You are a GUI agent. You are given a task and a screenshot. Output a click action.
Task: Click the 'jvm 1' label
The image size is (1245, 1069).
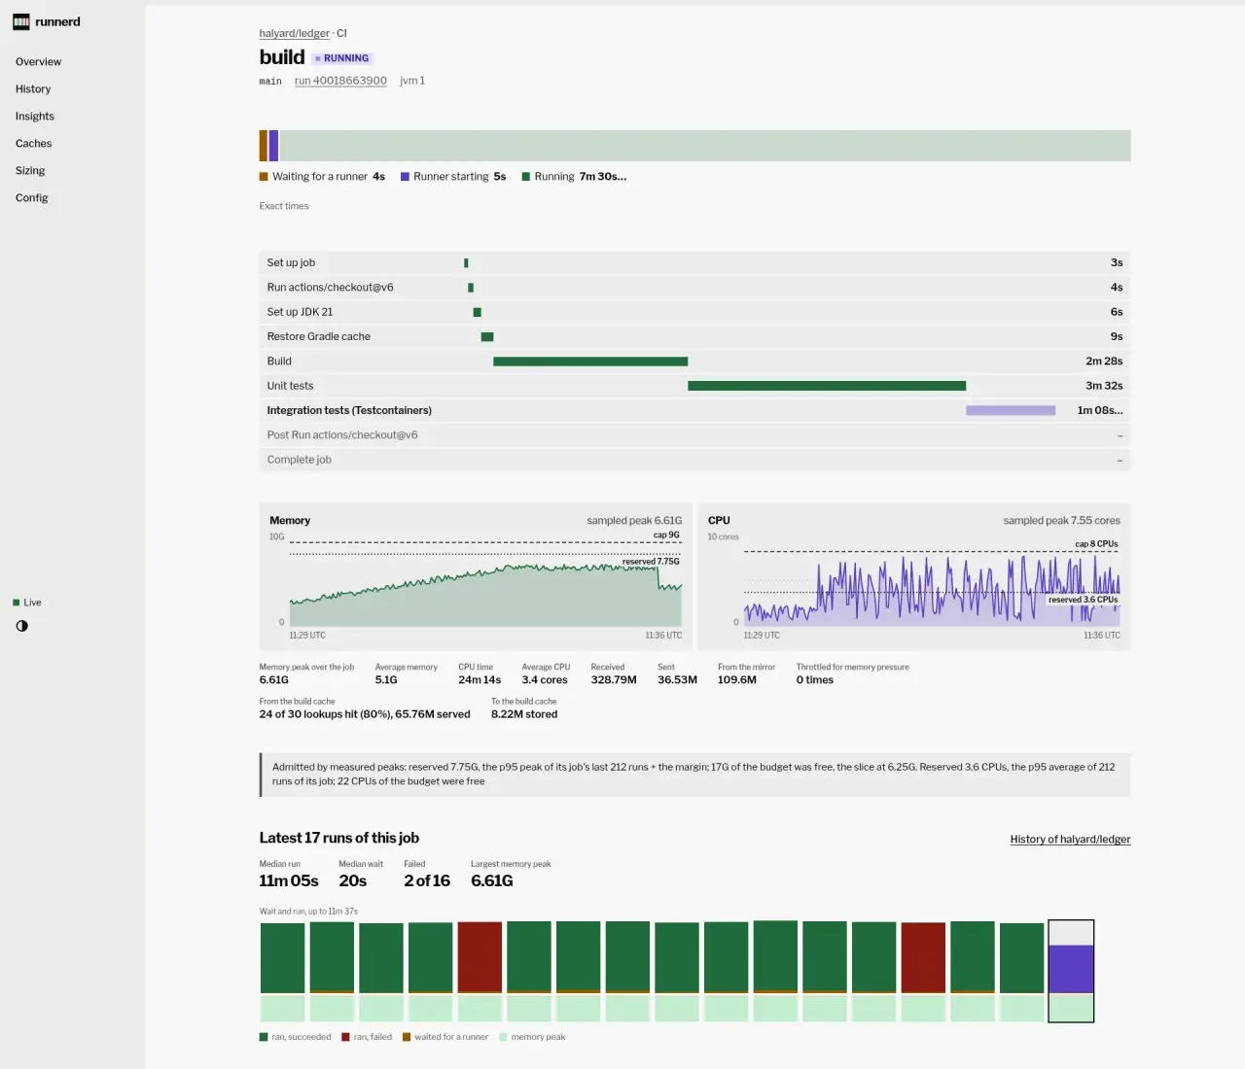point(412,81)
